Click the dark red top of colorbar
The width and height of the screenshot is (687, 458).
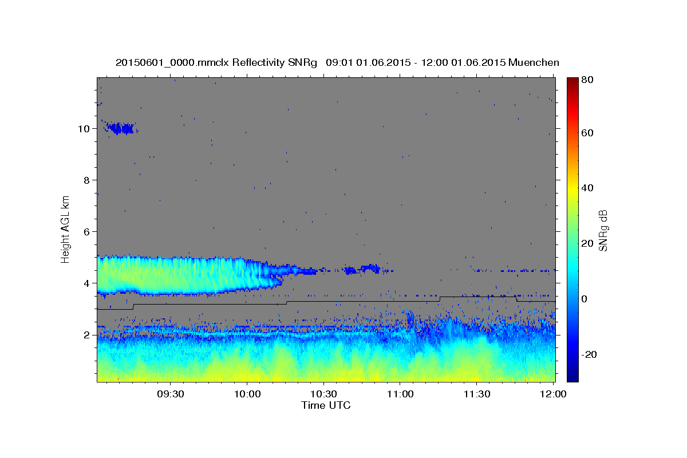tap(572, 82)
